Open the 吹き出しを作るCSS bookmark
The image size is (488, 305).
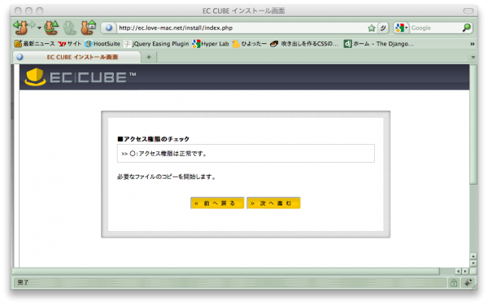click(x=304, y=44)
